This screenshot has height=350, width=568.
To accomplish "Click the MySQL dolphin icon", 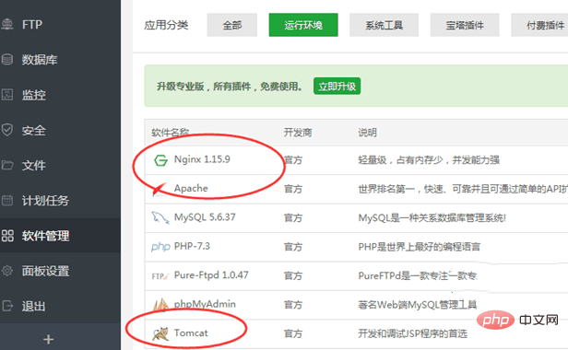I will click(x=160, y=217).
